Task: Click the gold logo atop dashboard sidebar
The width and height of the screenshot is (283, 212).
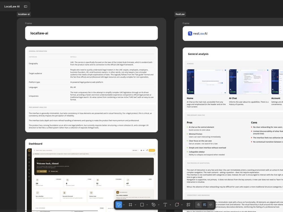Action: pos(29,150)
